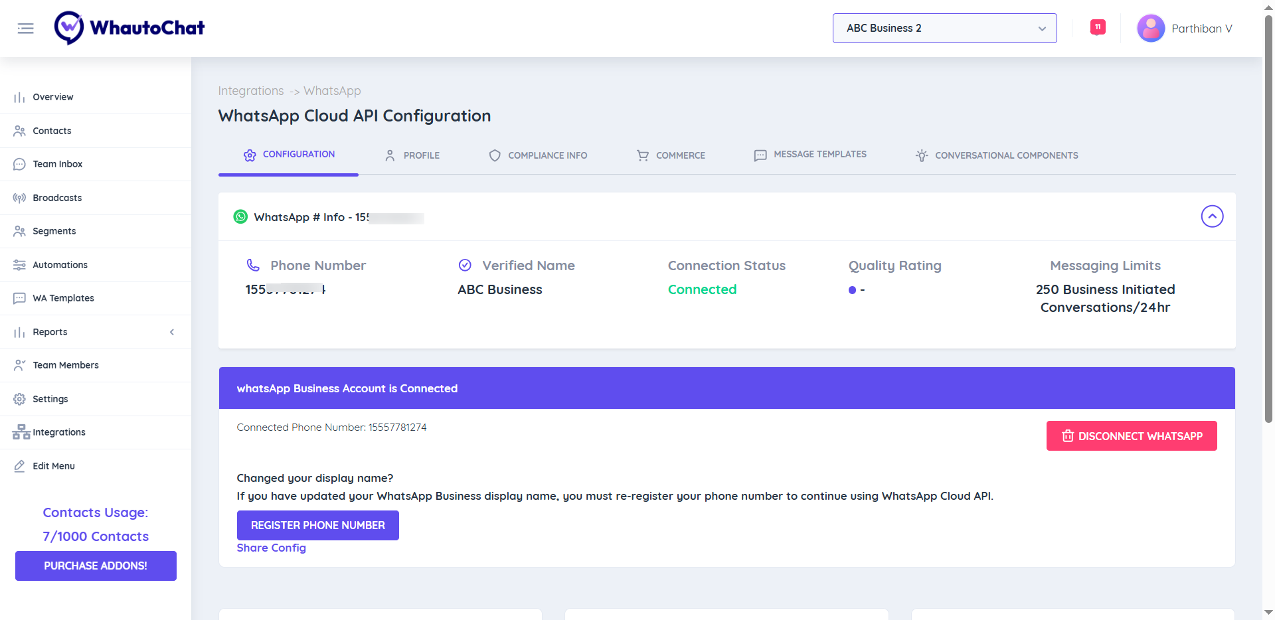Click '250 Business Initiated Conversations/24hr' text
Screen dimensions: 1275x620
tap(1105, 298)
